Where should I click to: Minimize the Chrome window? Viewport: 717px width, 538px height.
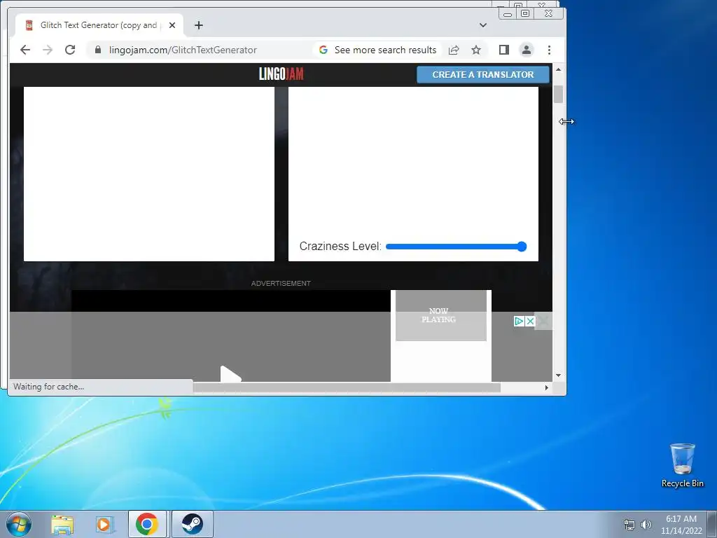508,14
